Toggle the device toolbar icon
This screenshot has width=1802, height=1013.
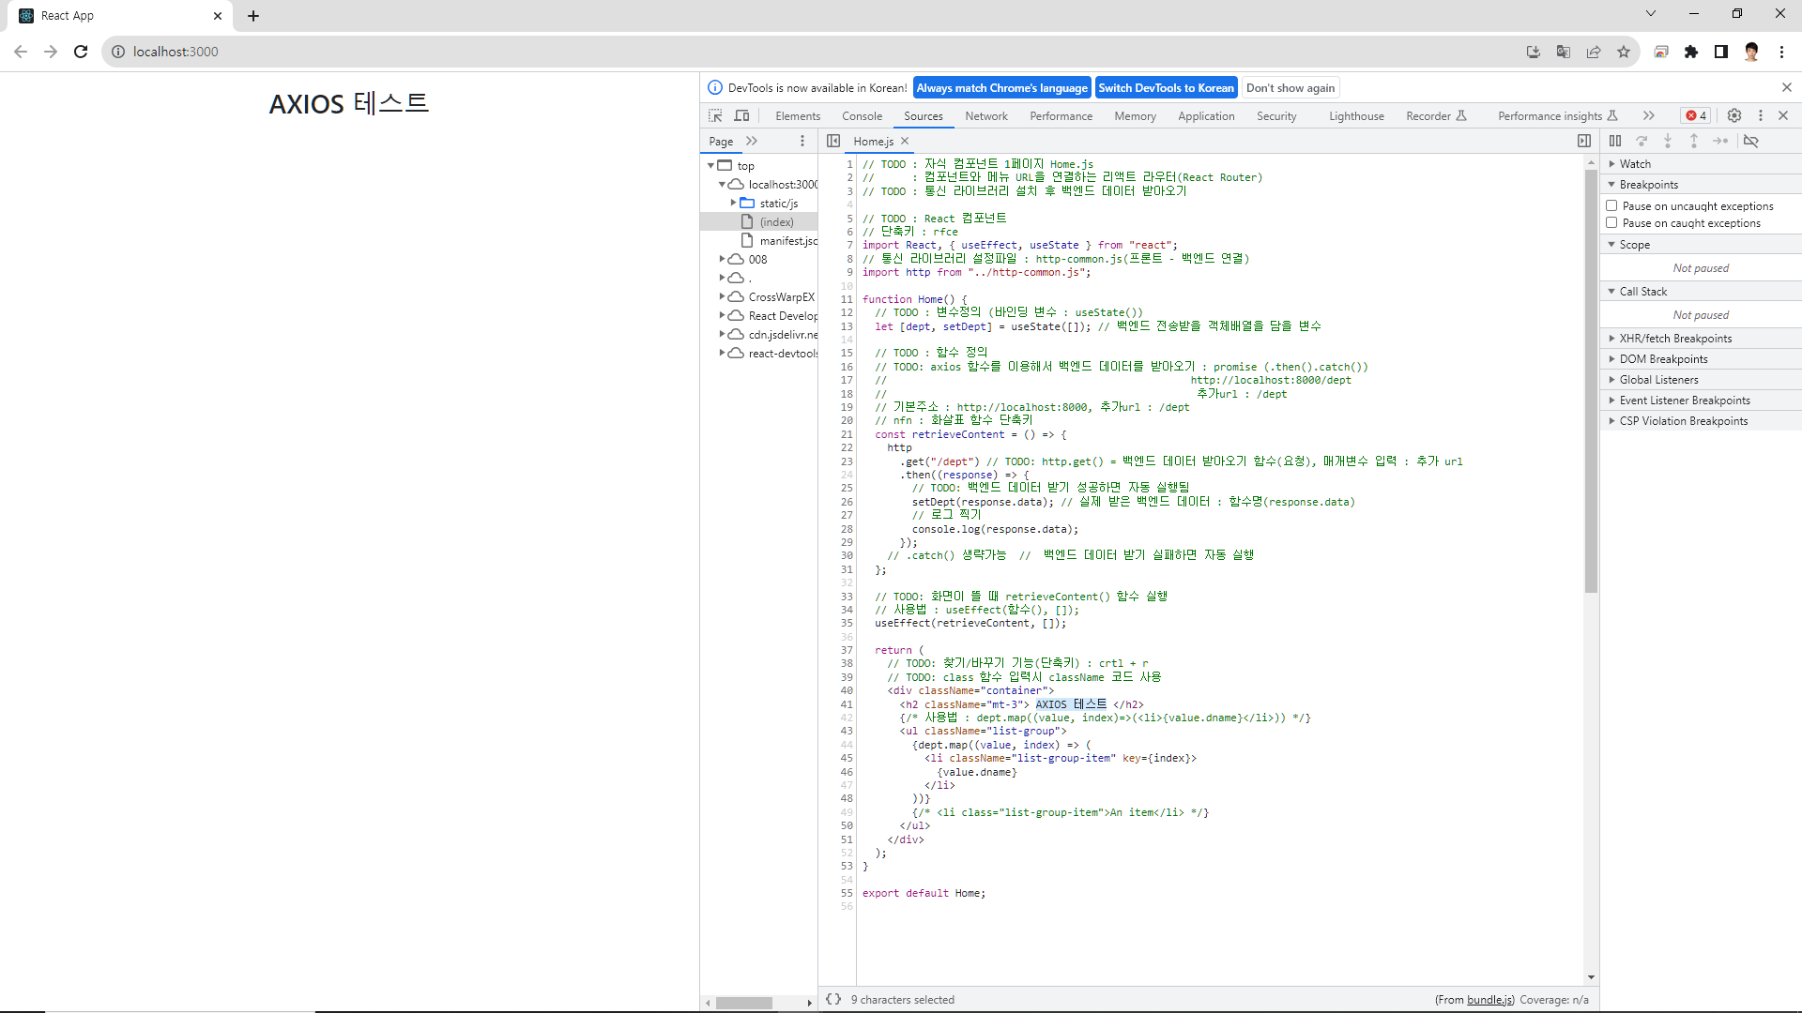point(741,115)
